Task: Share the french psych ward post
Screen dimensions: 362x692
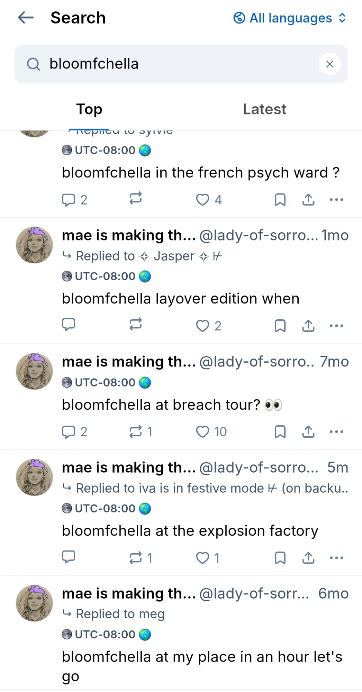Action: click(x=308, y=200)
